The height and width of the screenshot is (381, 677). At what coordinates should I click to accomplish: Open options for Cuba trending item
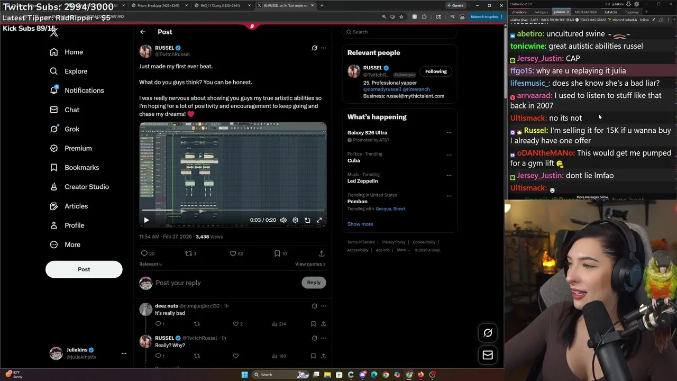tap(449, 155)
